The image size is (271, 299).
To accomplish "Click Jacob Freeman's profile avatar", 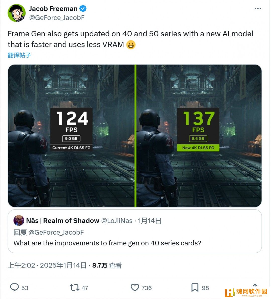I will pos(17,13).
